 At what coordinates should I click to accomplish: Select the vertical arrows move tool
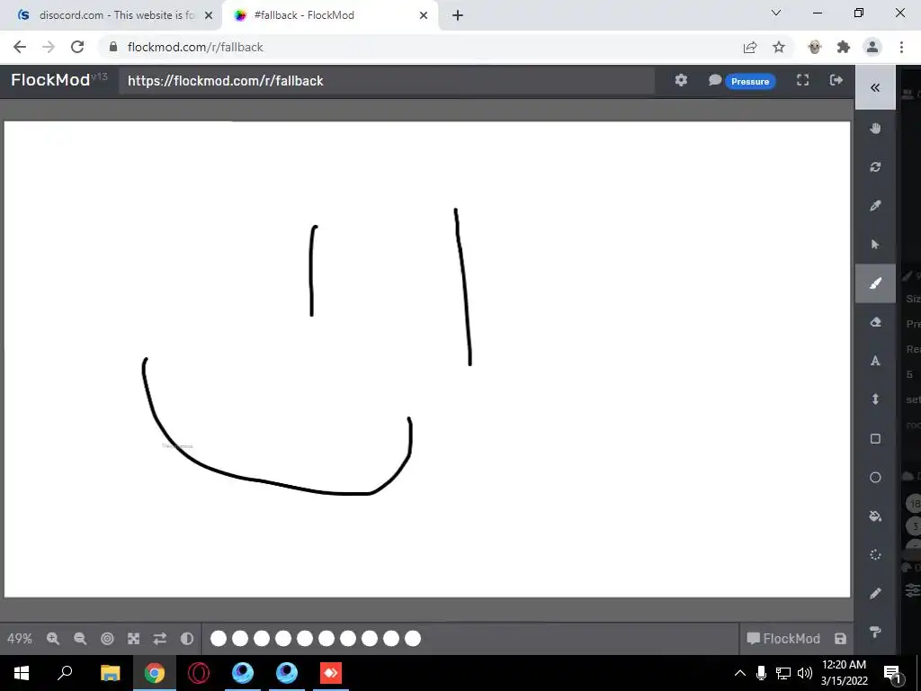point(875,399)
